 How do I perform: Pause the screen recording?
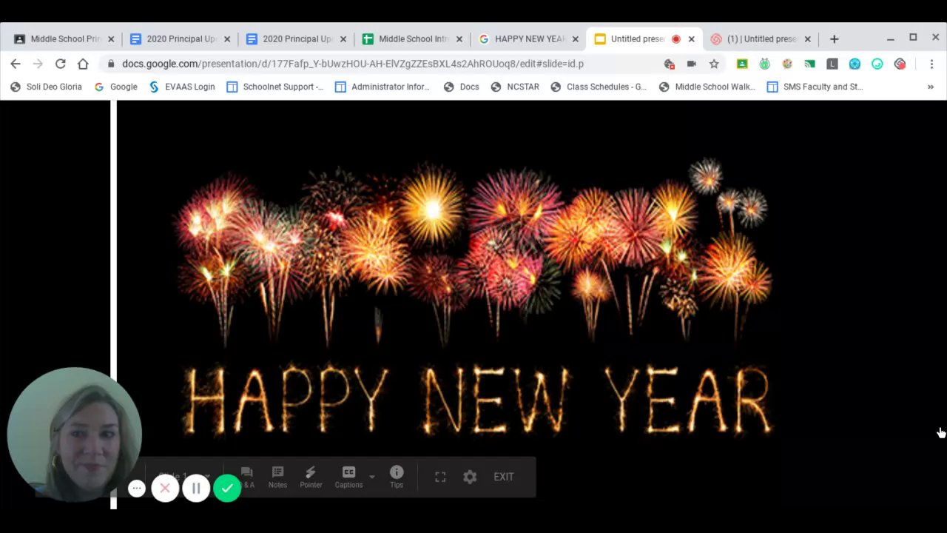[196, 489]
